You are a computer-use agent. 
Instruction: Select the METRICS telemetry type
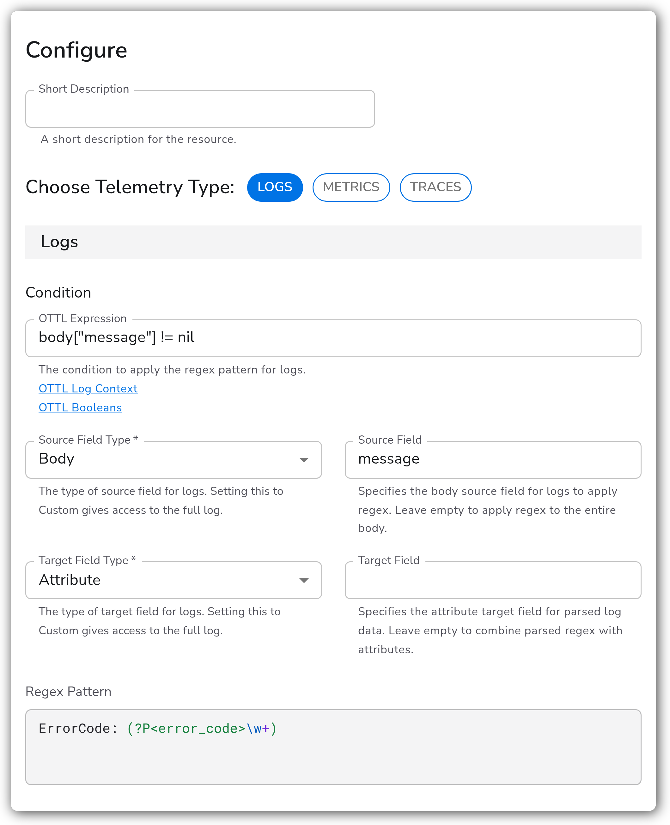[351, 187]
